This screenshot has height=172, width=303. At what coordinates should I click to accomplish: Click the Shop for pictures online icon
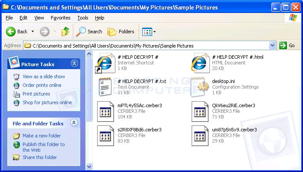click(16, 103)
